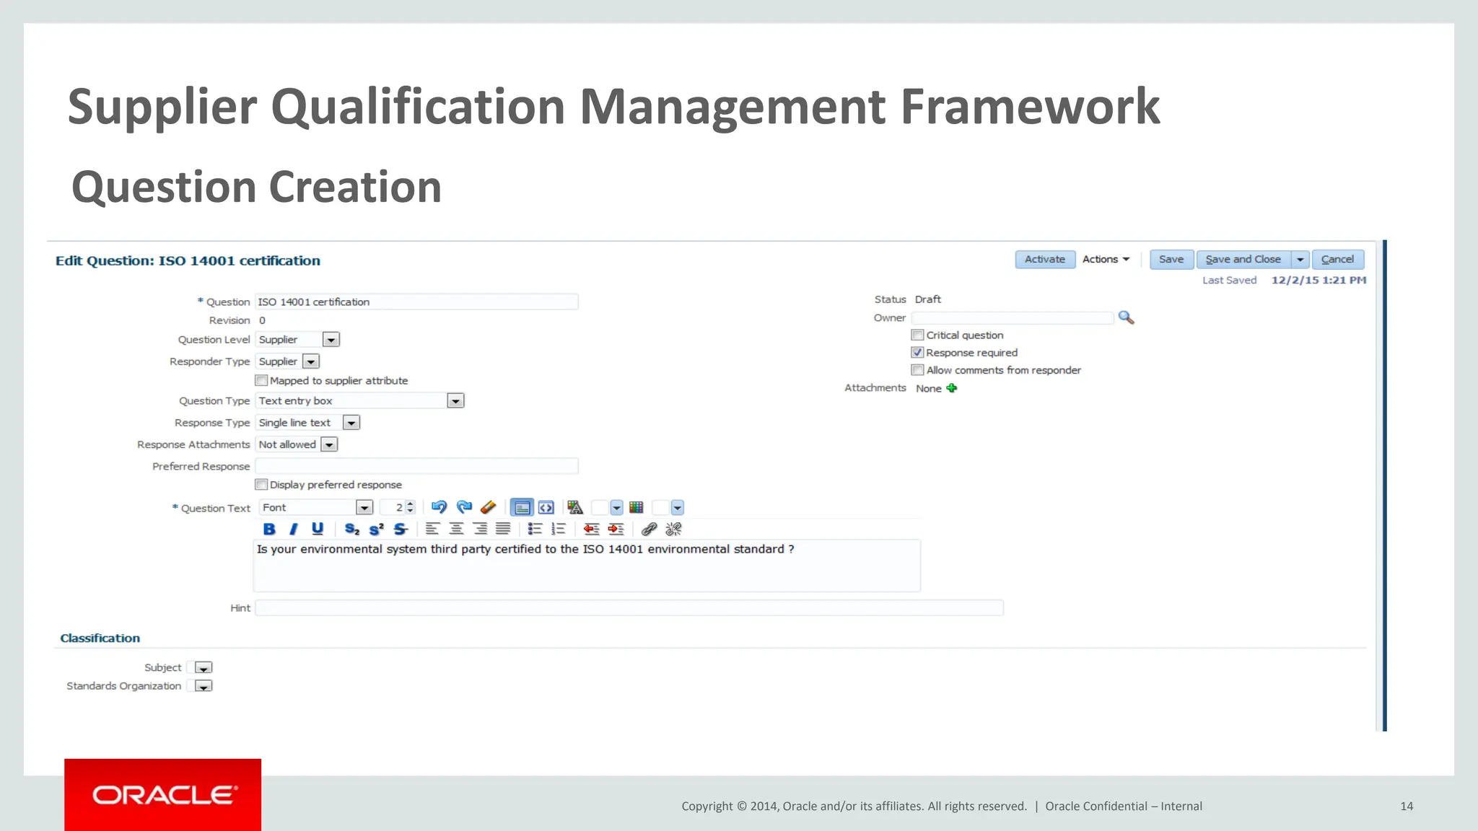
Task: Check Display preferred response
Action: click(261, 485)
